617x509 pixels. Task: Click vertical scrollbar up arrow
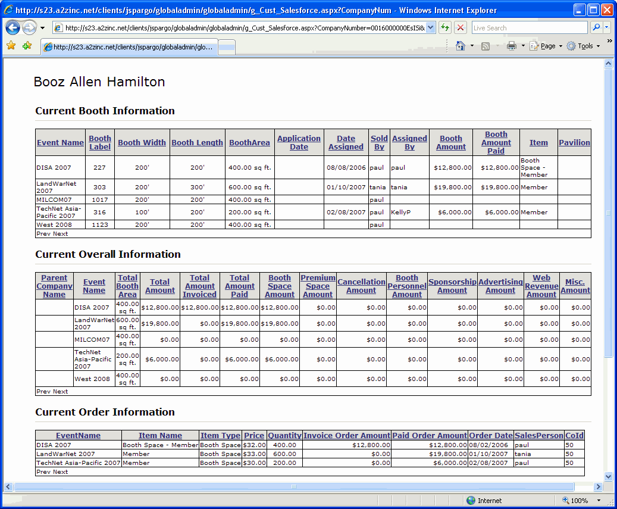[608, 63]
